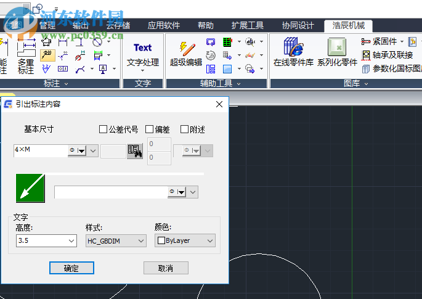Click the blue loop arrow auxiliary icon
422x299 pixels.
click(211, 42)
